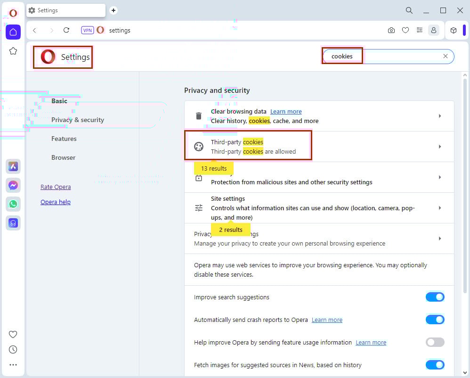Go forward with the forward arrow
The height and width of the screenshot is (378, 470).
point(51,30)
